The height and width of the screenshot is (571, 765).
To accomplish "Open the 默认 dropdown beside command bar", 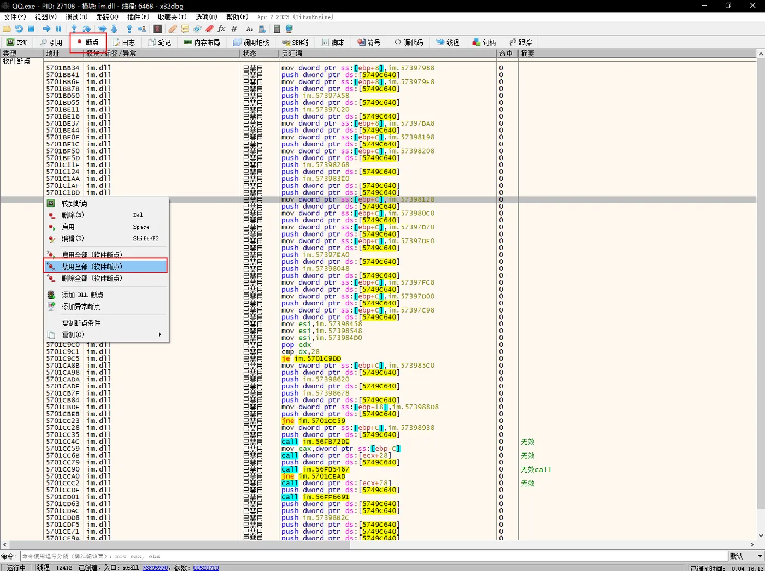I will point(746,556).
